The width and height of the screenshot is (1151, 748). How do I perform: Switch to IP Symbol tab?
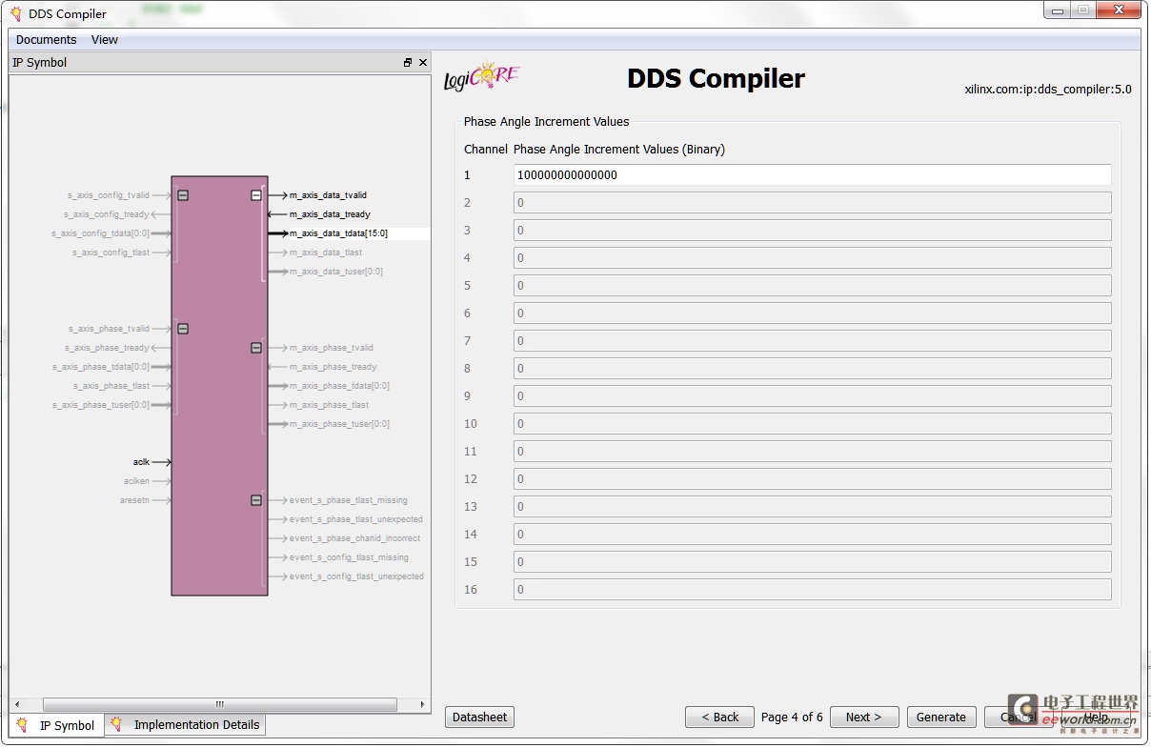point(56,725)
